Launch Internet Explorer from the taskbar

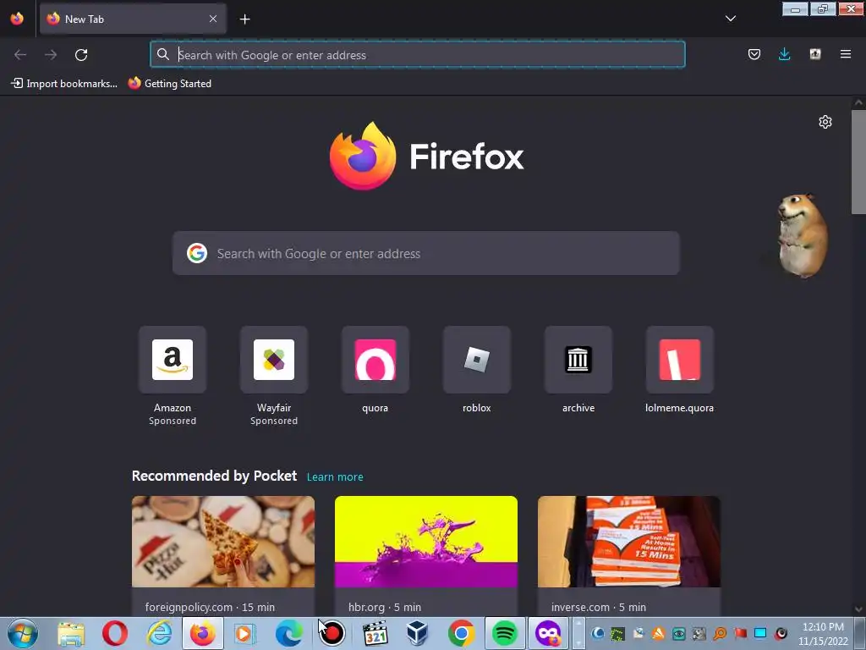coord(159,633)
